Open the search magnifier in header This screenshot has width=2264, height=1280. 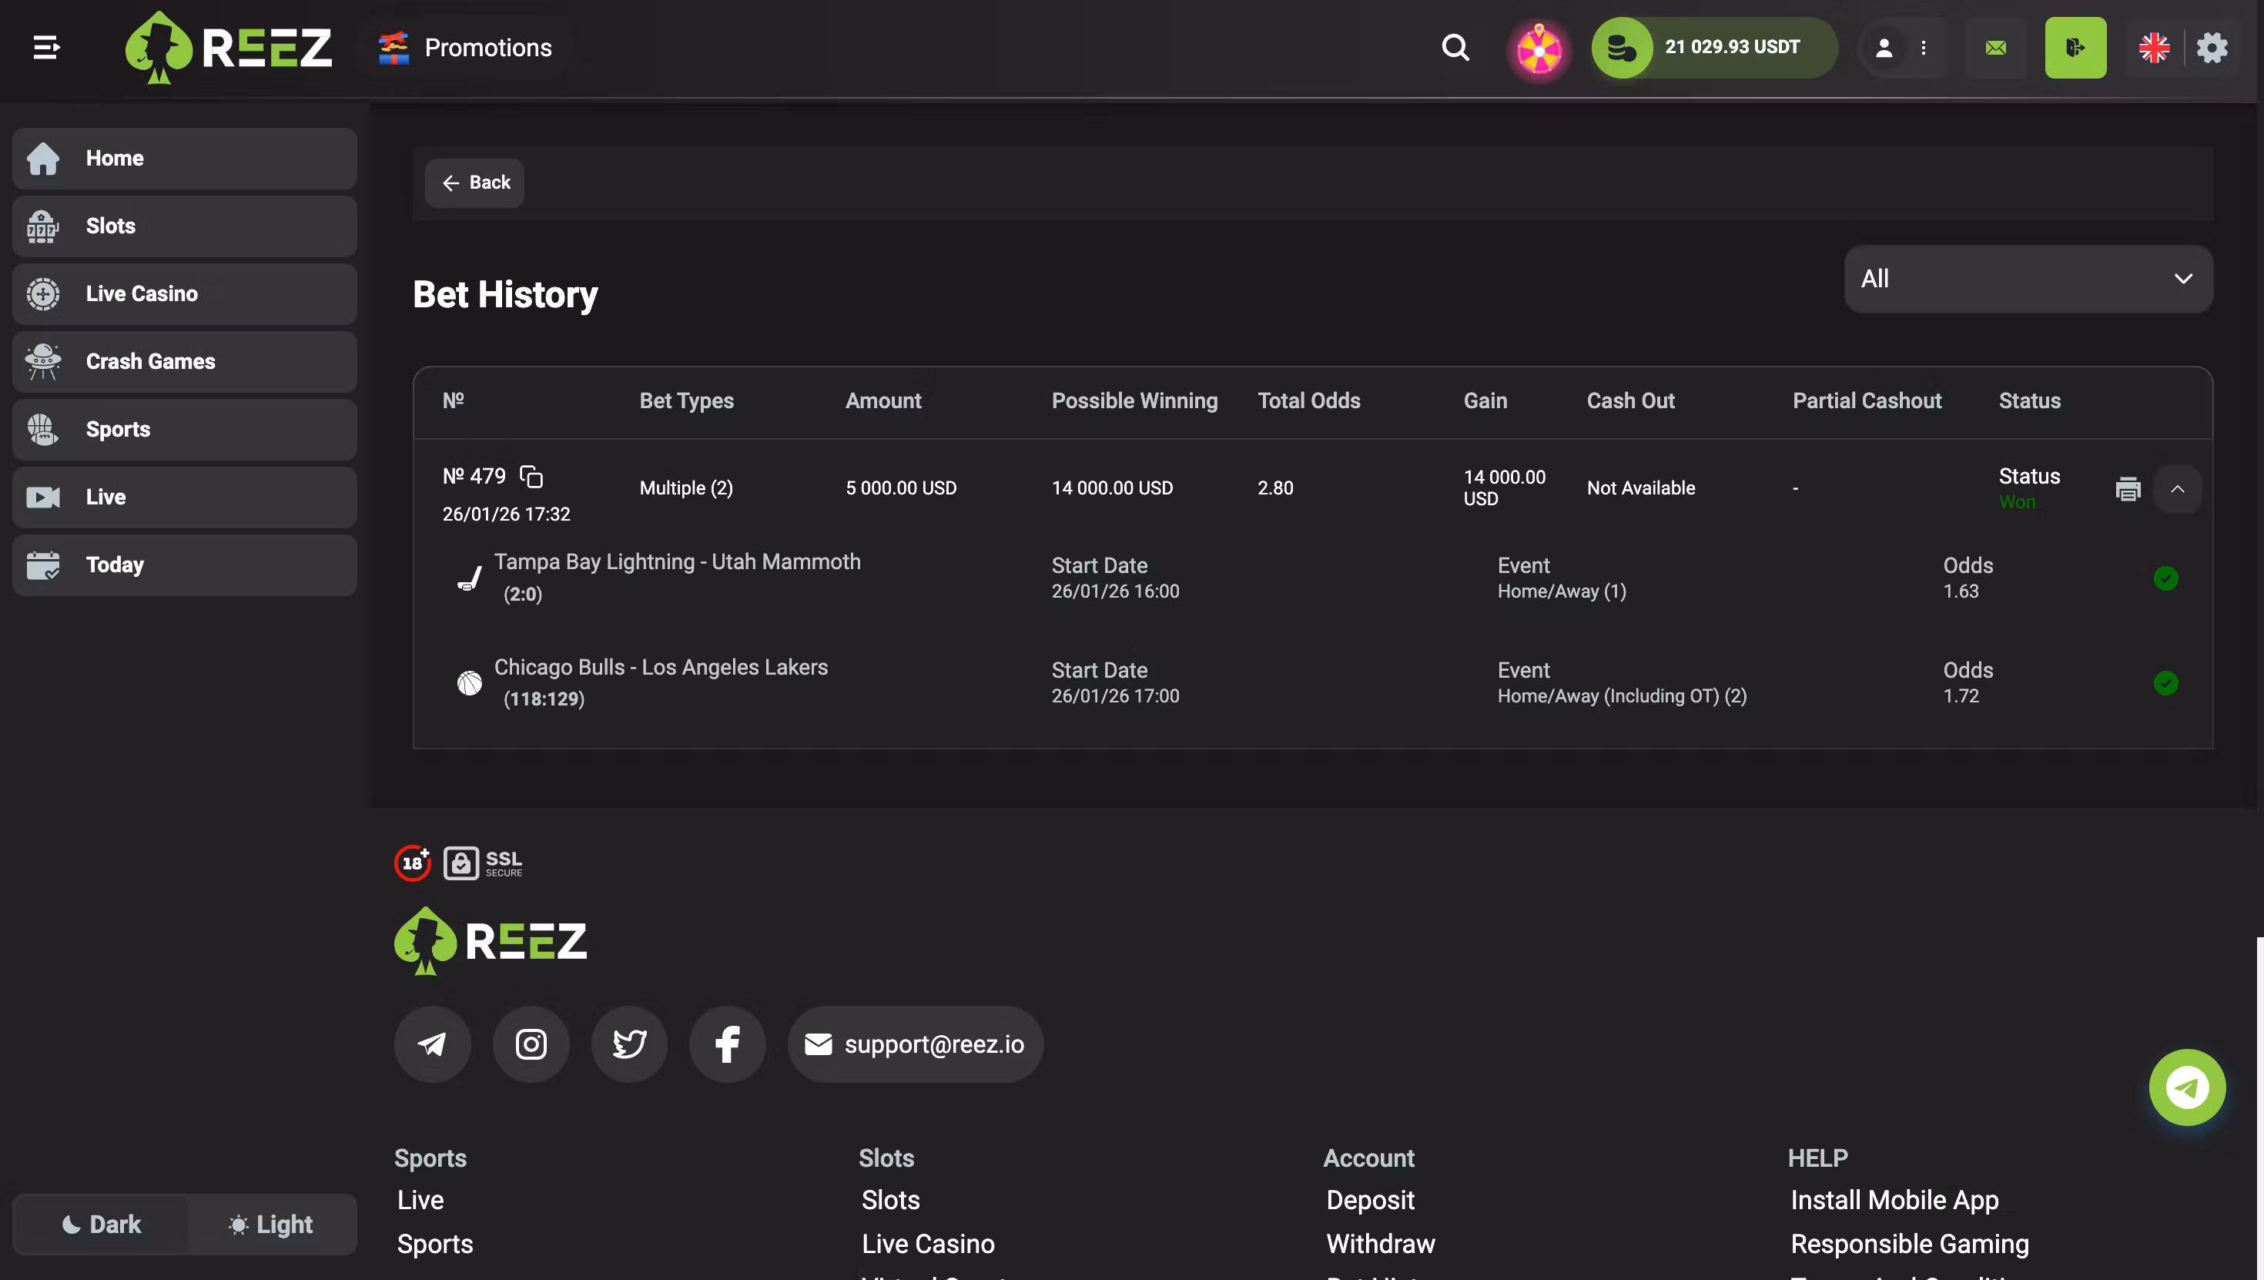1455,48
